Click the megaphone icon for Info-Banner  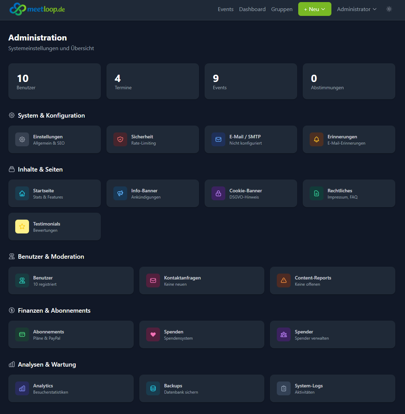(x=120, y=193)
